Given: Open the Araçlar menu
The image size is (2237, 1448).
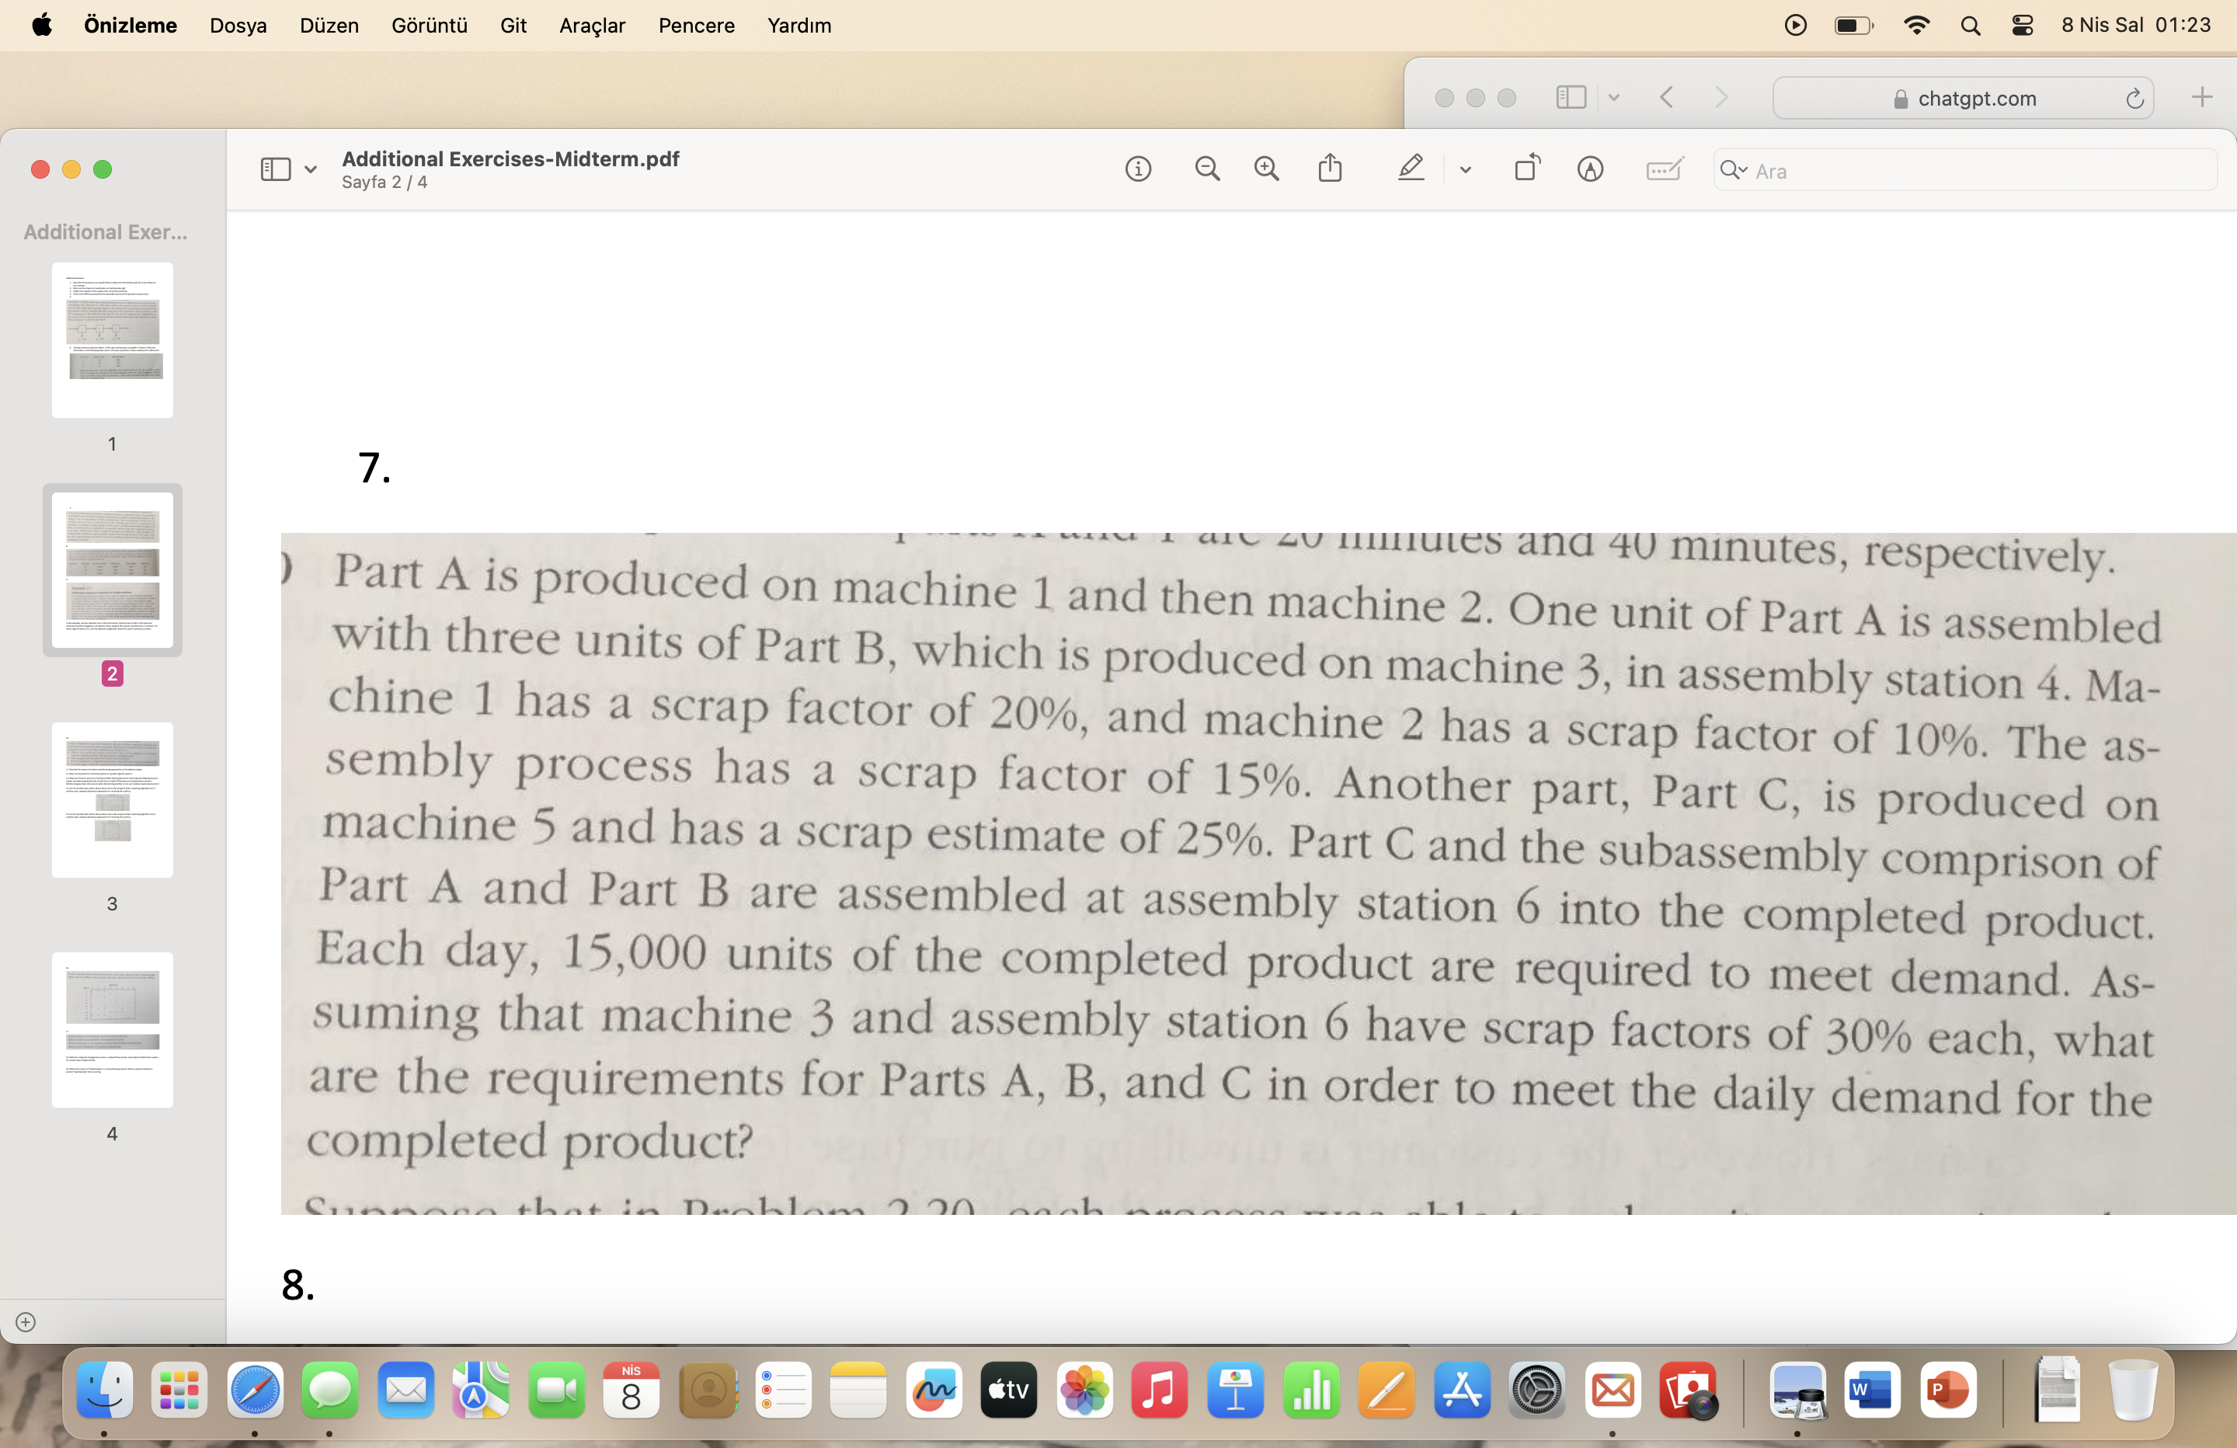Looking at the screenshot, I should [592, 26].
